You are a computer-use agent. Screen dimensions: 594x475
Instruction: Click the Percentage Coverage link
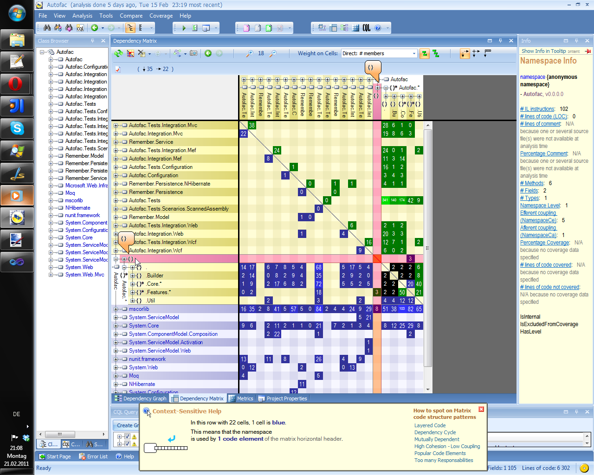point(544,243)
